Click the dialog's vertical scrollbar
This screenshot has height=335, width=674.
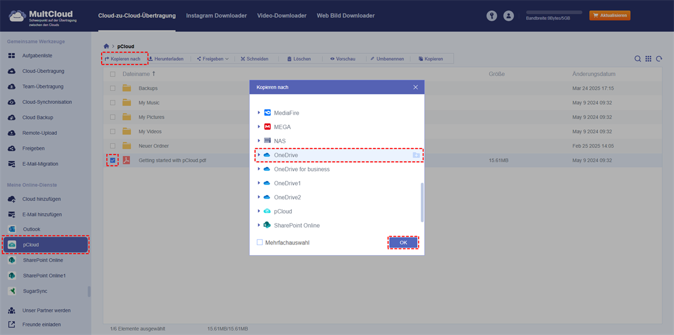422,202
